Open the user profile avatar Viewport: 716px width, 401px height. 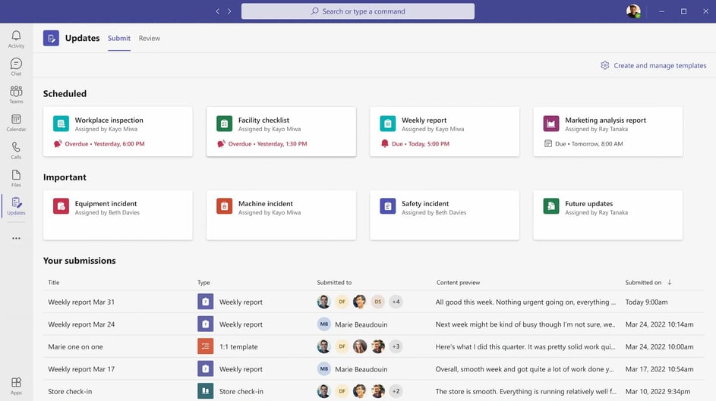point(633,11)
